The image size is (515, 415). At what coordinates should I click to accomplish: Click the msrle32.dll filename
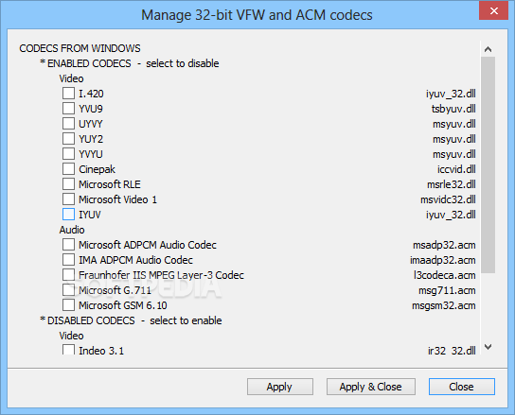(452, 184)
